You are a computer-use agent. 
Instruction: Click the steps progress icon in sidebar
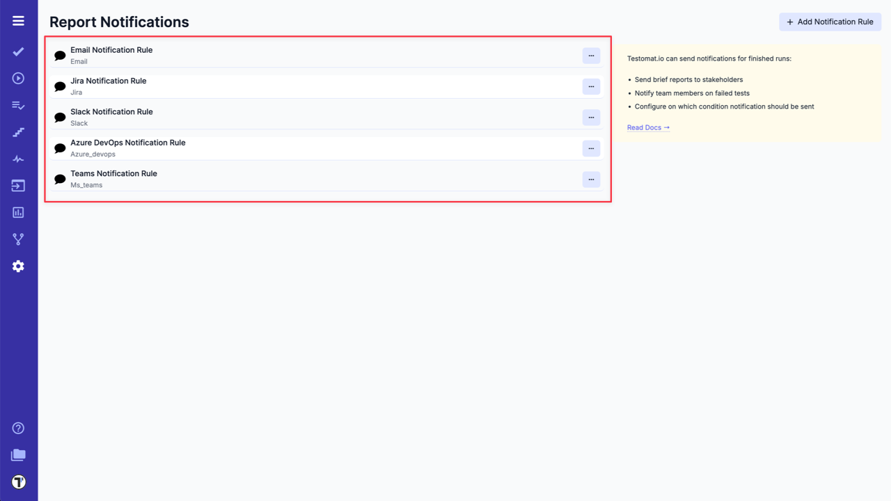pos(18,132)
